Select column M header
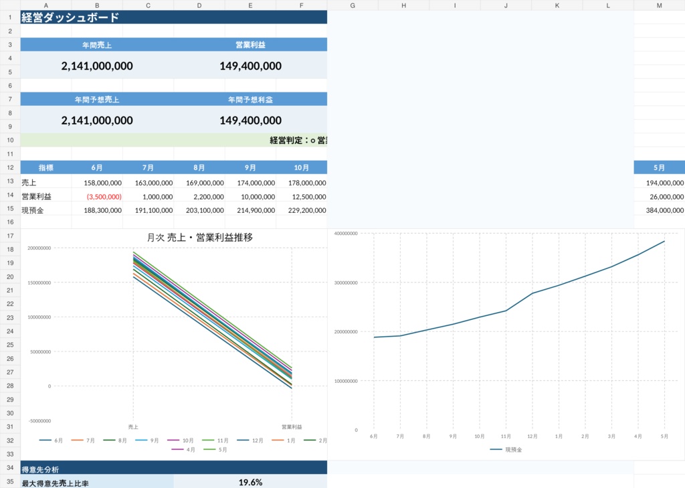This screenshot has width=685, height=488. tap(659, 5)
